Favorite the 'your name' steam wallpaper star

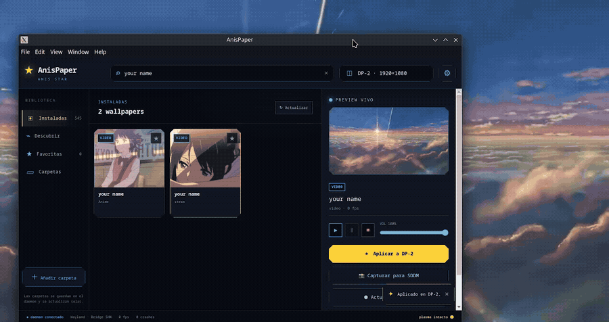coord(232,138)
